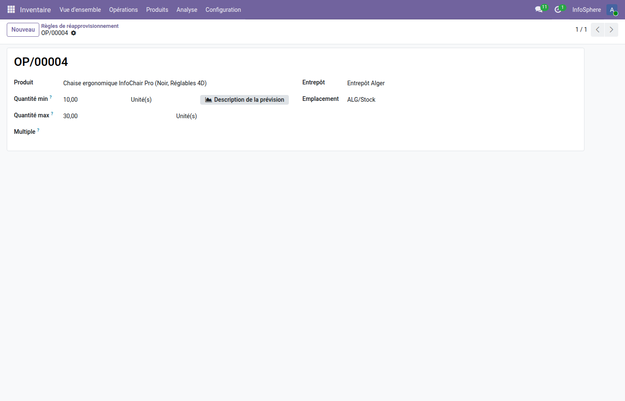Viewport: 625px width, 401px height.
Task: Open the record actions gear icon
Action: [x=73, y=33]
